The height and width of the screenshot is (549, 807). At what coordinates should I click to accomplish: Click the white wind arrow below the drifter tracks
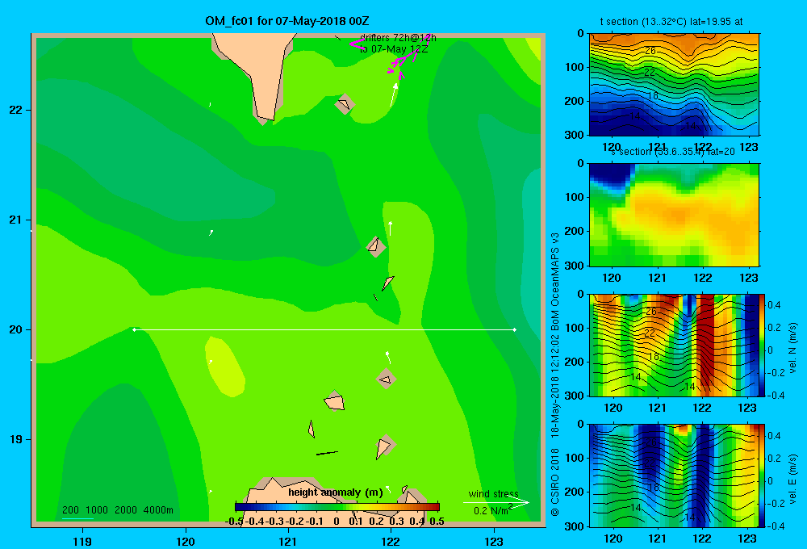point(394,94)
